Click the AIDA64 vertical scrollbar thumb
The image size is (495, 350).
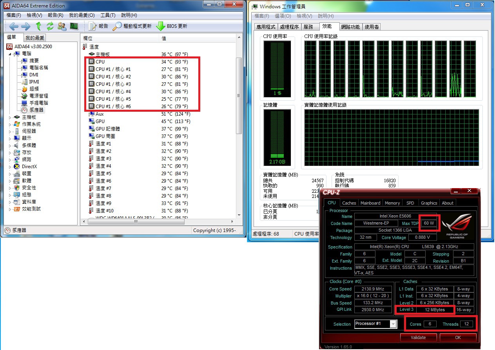tap(239, 96)
